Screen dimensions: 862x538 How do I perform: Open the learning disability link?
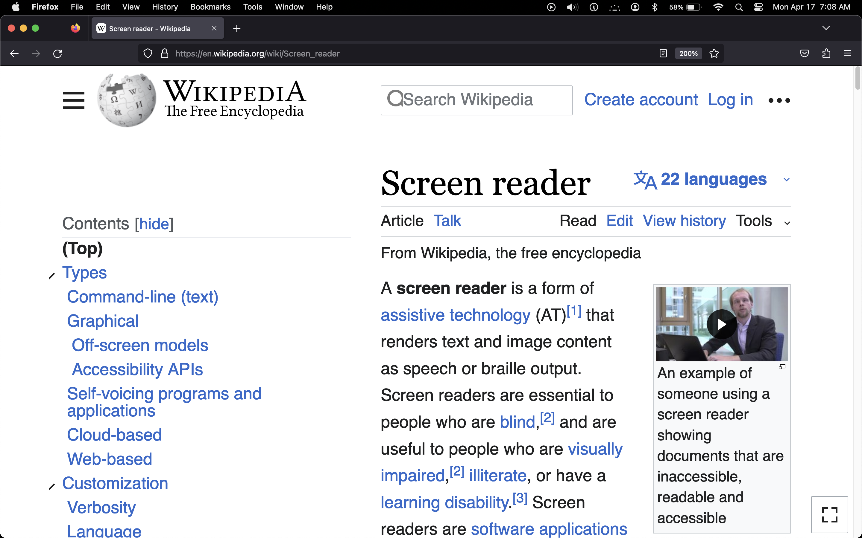click(444, 503)
